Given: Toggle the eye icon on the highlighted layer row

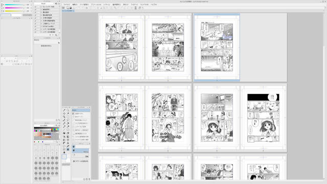Looking at the screenshot, I should point(74,150).
